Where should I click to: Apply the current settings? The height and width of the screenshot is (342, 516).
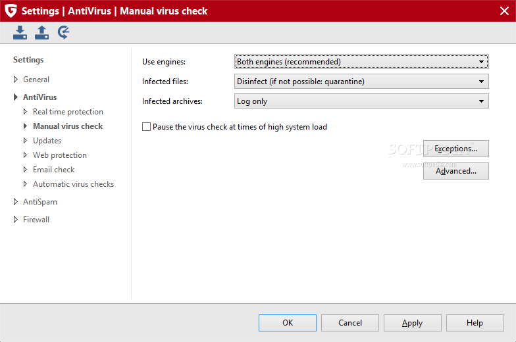point(412,322)
